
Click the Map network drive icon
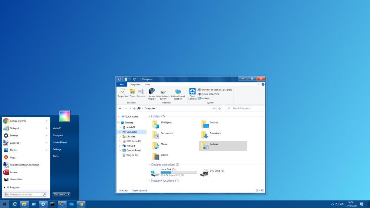tap(163, 92)
